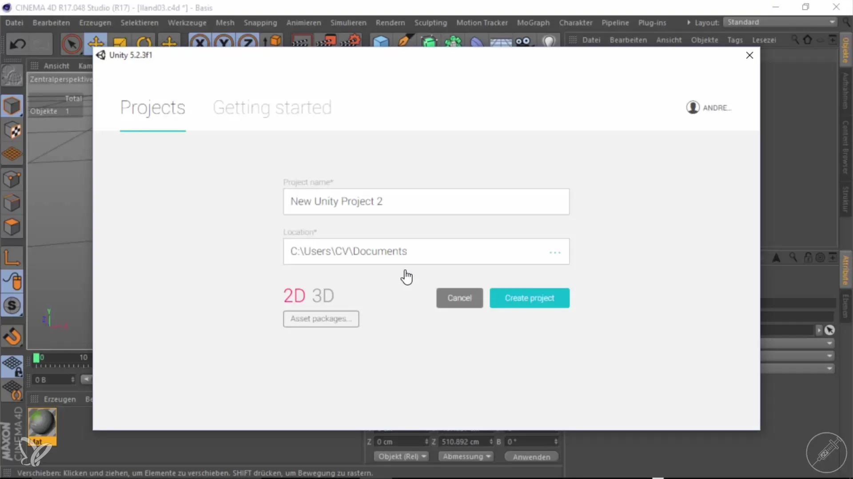Activate the Rotate tool icon
Screen dimensions: 853x479
pos(143,43)
